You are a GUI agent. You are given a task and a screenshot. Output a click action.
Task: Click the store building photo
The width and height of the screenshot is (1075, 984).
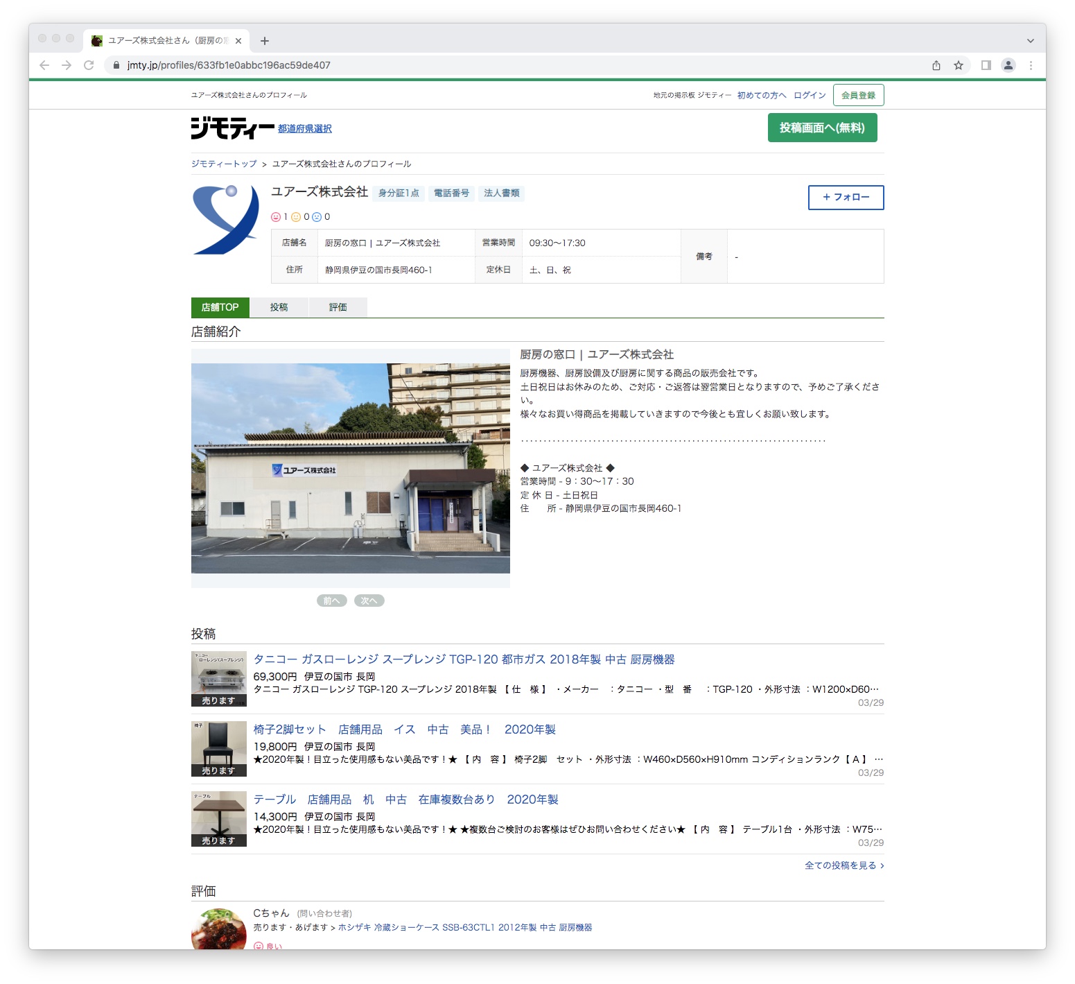tap(351, 468)
